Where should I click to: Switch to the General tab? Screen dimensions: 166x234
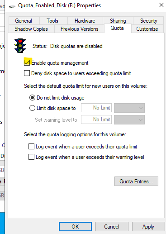(24, 21)
